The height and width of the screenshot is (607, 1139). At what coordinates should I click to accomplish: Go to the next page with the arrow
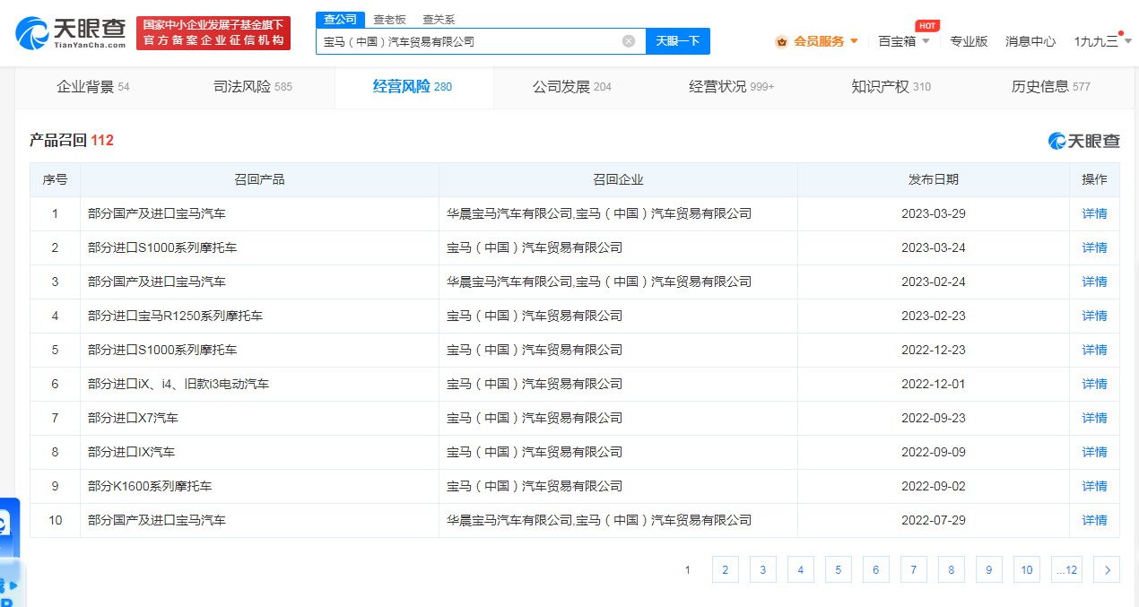1108,569
